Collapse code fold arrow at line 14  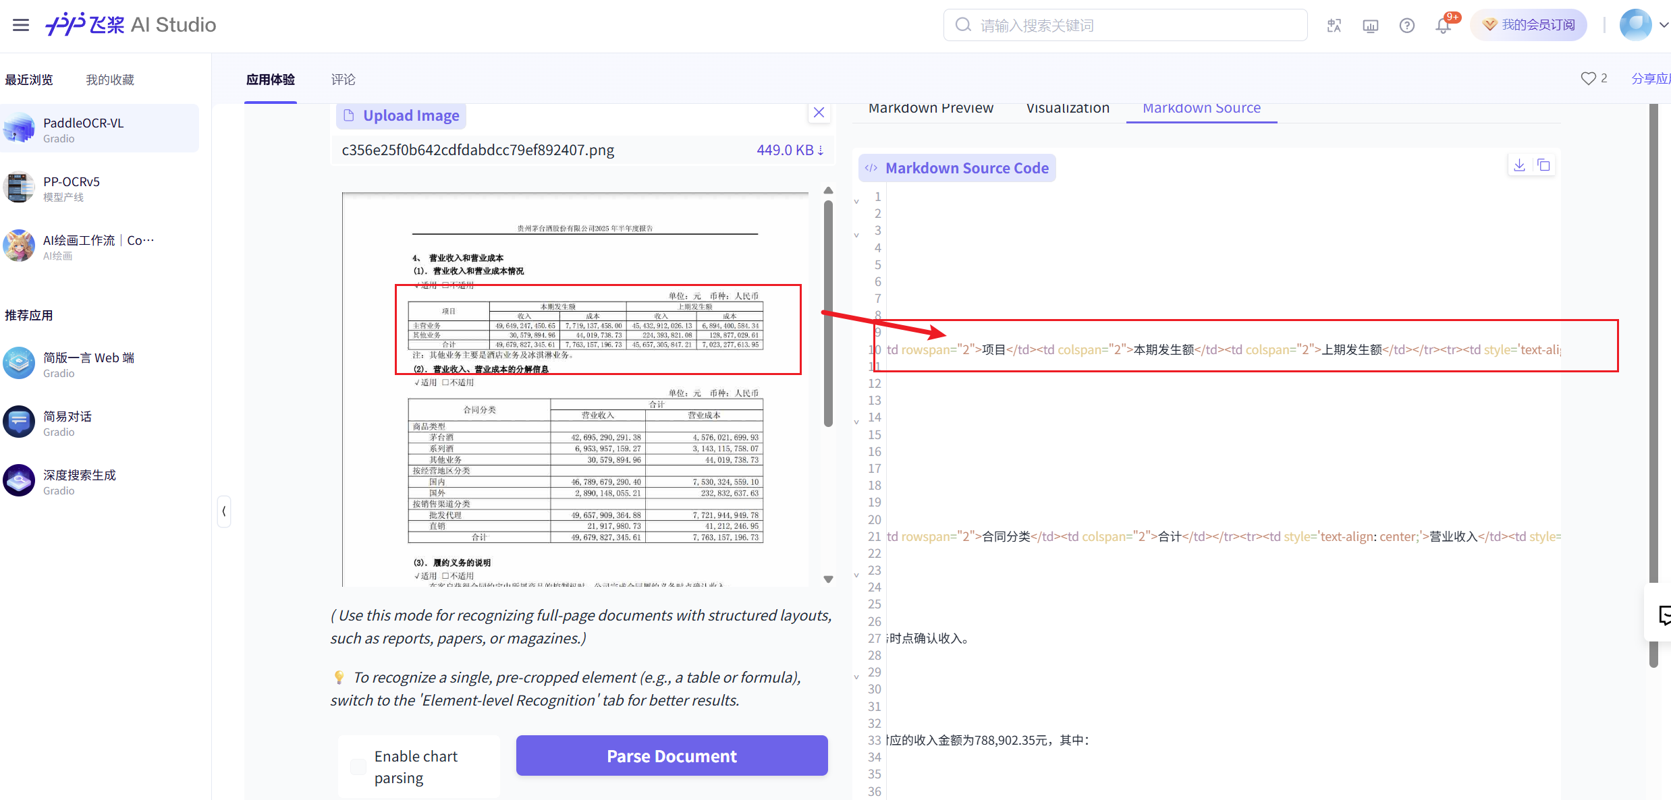tap(856, 422)
